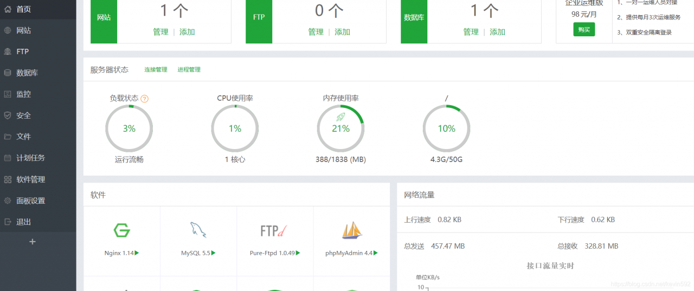Click 添加 under the 数据库 card
The image size is (694, 291).
[497, 32]
